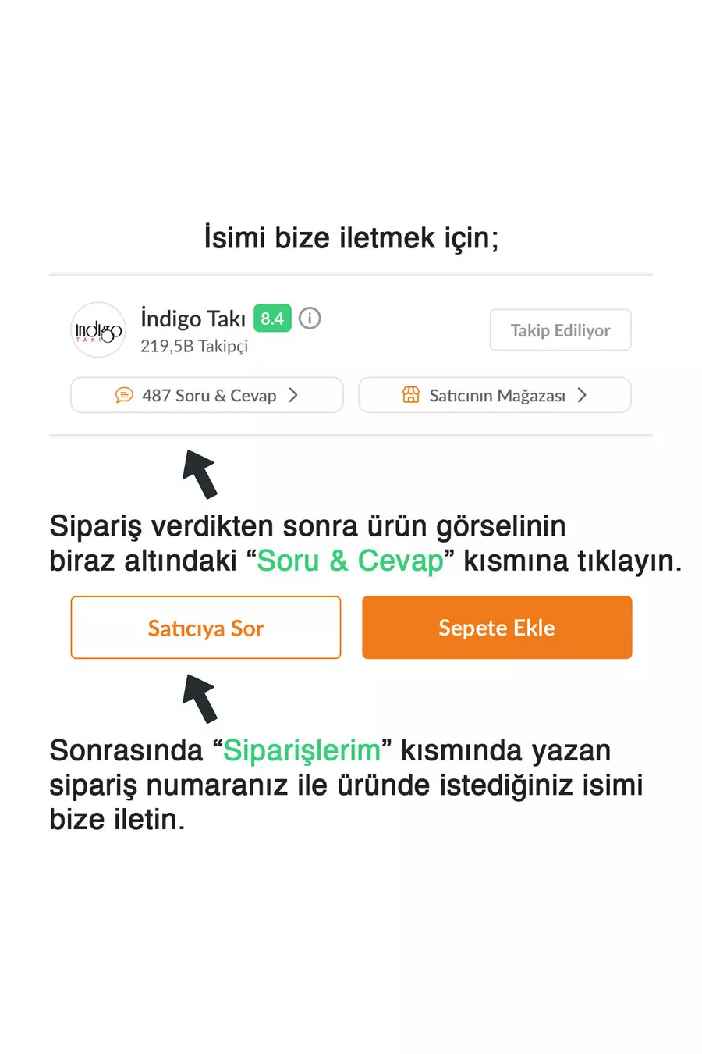Click the orange speech bubble icon

(x=124, y=395)
